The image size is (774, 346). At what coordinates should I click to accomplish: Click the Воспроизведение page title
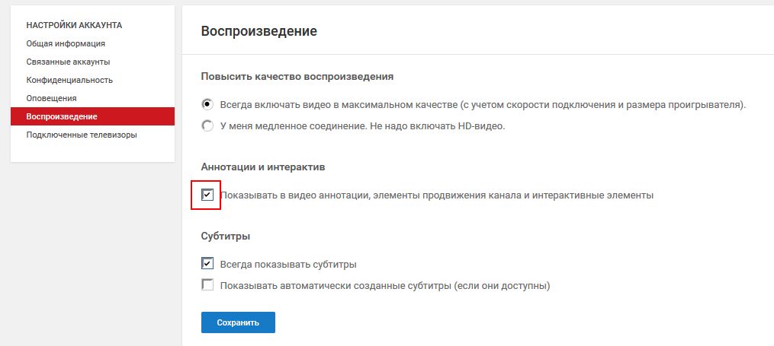259,31
